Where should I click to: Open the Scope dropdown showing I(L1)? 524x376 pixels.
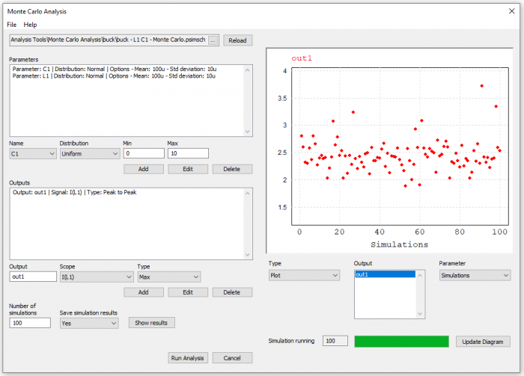(97, 277)
